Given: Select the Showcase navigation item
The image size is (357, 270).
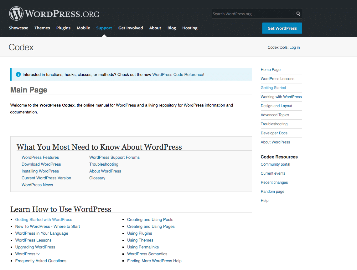Looking at the screenshot, I should pyautogui.click(x=18, y=28).
